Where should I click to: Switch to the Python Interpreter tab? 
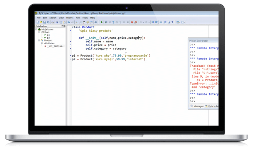tap(212, 106)
